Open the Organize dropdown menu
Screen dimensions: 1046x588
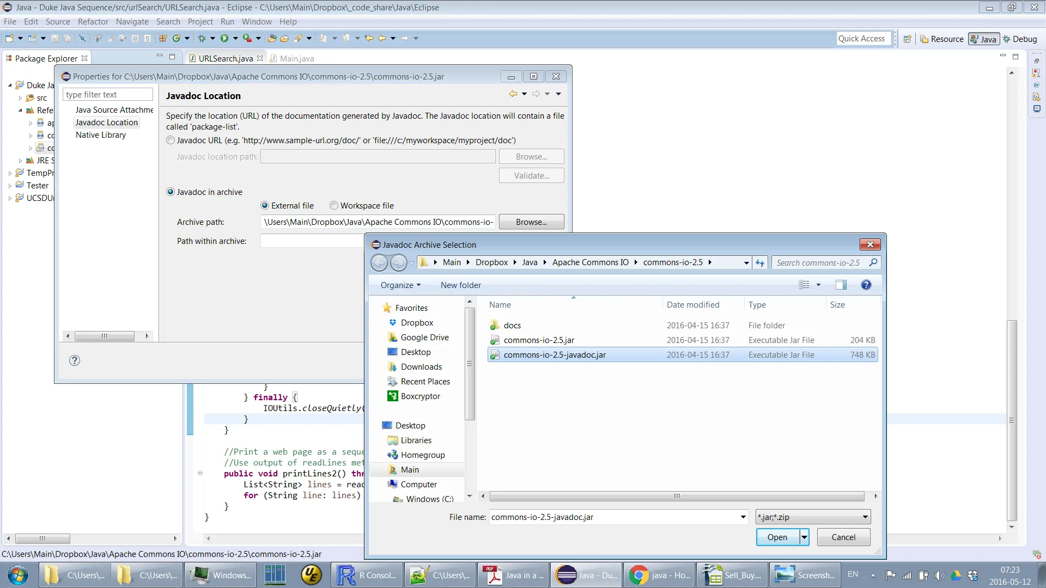pyautogui.click(x=400, y=285)
